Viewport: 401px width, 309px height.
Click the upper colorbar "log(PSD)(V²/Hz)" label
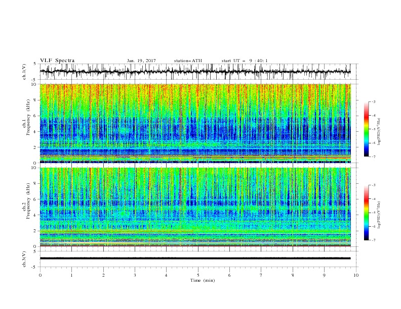click(x=379, y=132)
